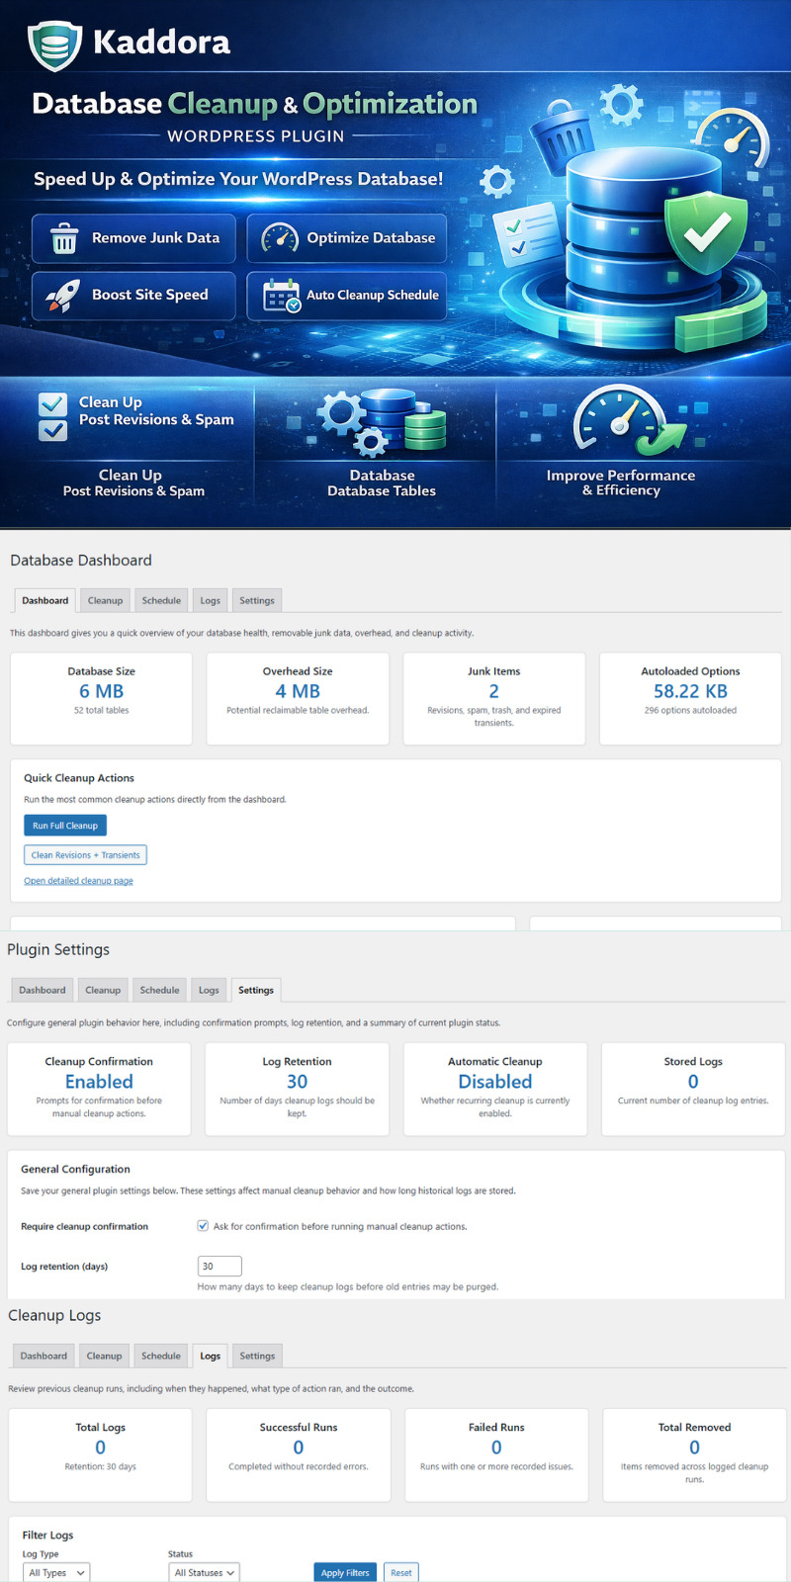Switch to Dashboard tab under Plugin Settings
791x1582 pixels.
click(x=43, y=990)
